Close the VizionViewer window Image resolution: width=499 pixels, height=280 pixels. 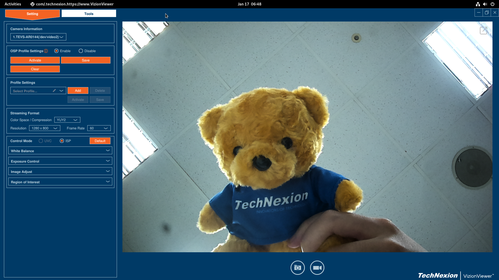coord(495,12)
